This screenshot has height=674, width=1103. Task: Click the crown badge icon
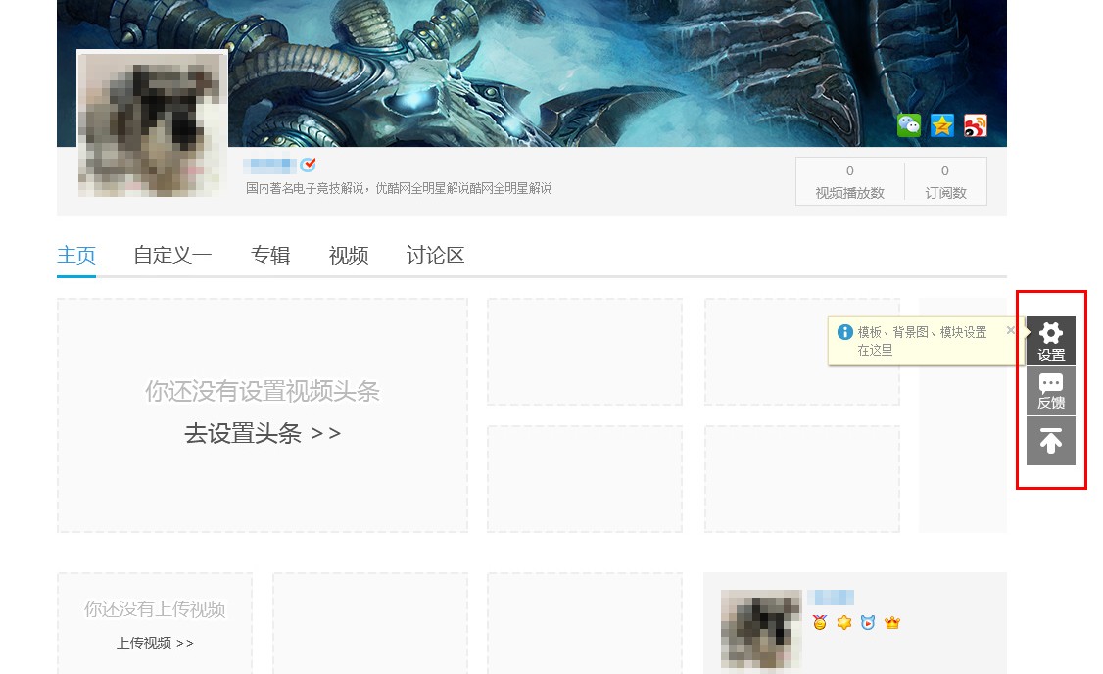point(892,623)
